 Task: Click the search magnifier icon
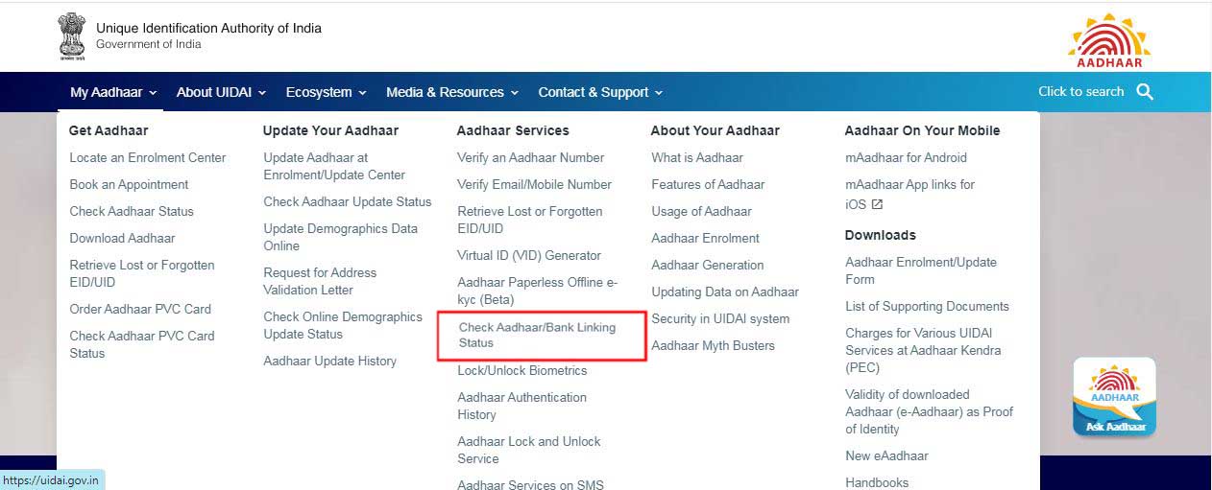pos(1144,92)
